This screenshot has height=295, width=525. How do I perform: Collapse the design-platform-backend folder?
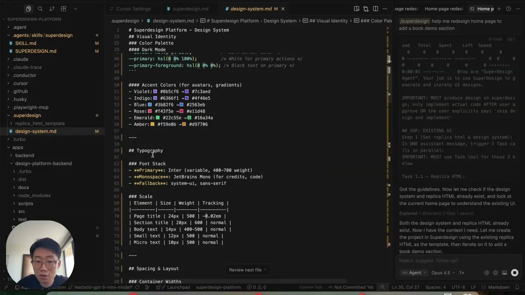point(43,163)
